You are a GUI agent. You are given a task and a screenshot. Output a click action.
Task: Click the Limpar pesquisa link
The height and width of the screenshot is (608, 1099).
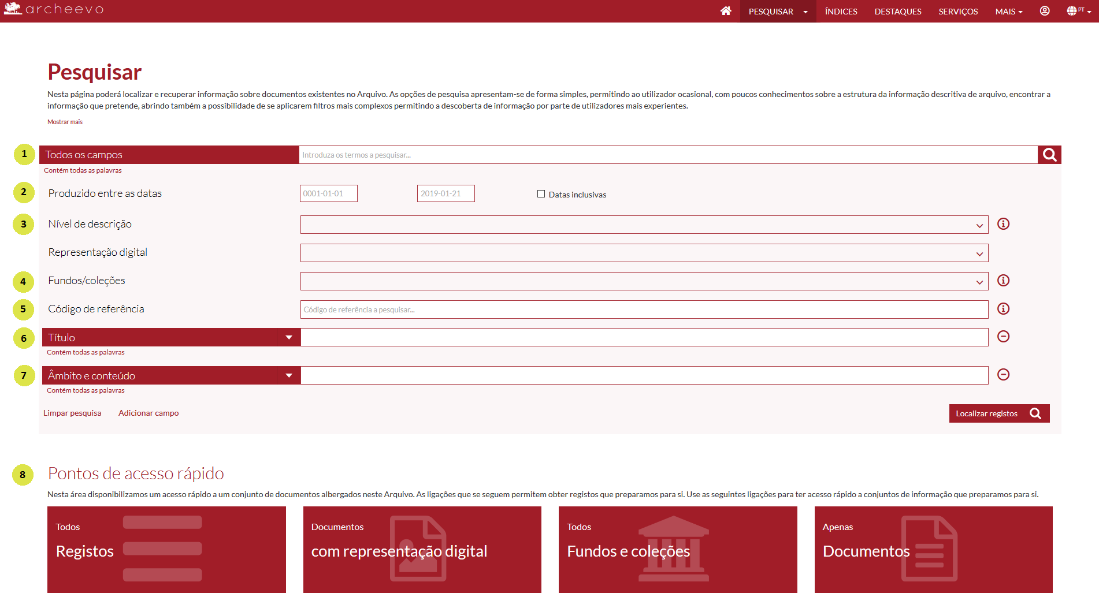coord(72,413)
